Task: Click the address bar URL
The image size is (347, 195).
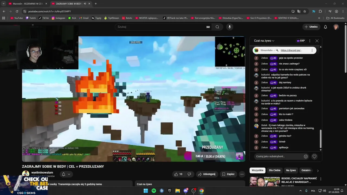Action: 50,11
